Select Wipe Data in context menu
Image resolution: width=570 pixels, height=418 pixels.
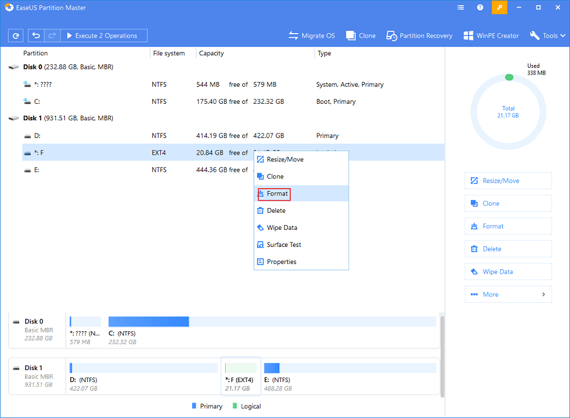[x=282, y=228]
